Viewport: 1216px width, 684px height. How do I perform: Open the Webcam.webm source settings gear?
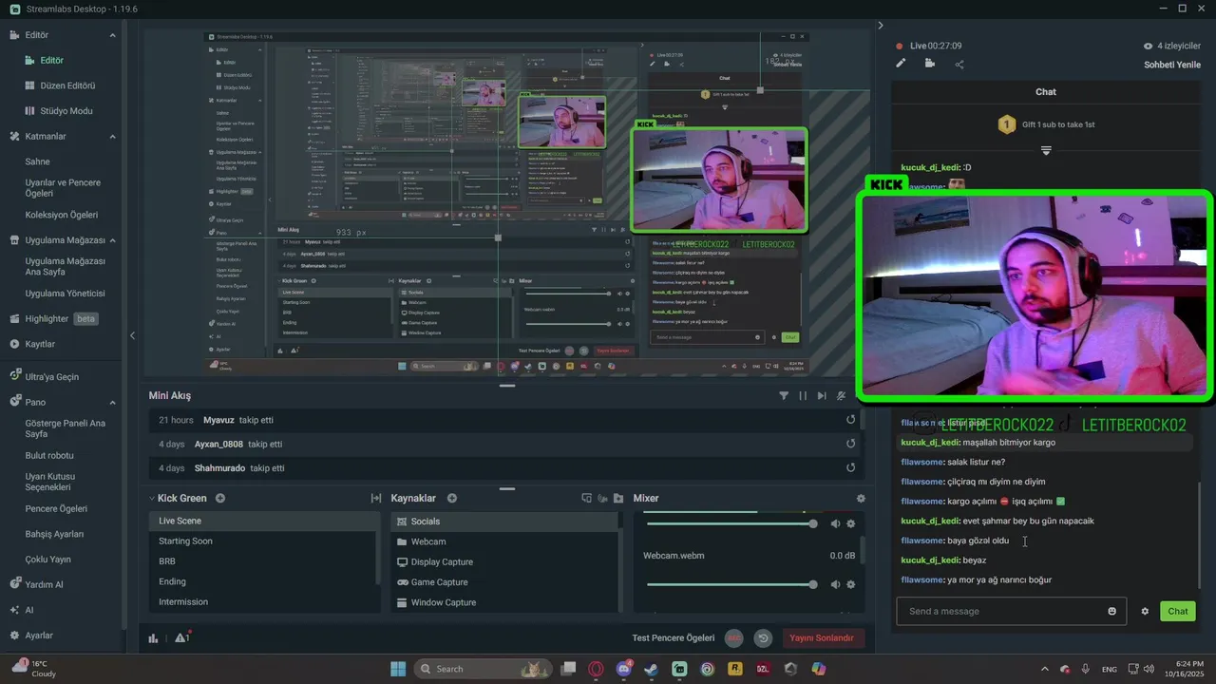point(850,584)
